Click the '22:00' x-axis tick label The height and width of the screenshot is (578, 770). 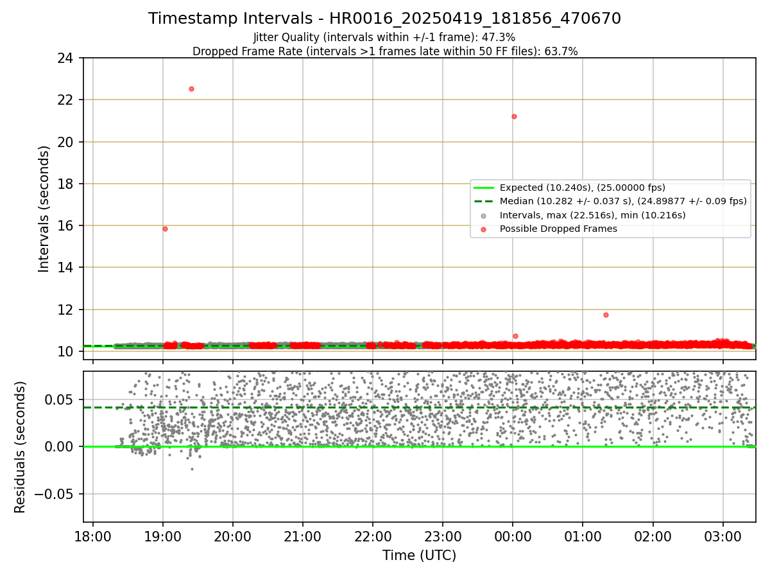pyautogui.click(x=373, y=536)
